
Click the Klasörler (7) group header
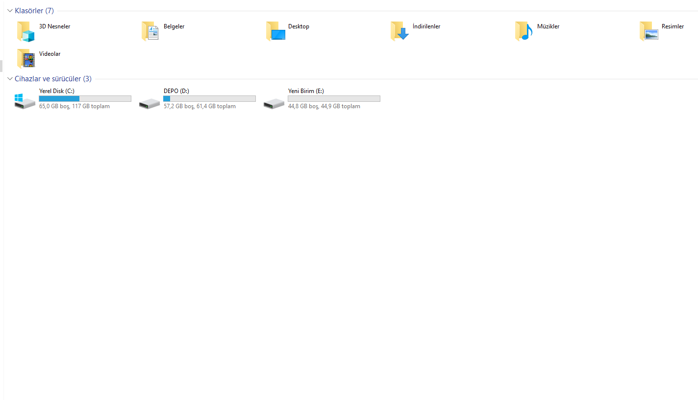(34, 11)
